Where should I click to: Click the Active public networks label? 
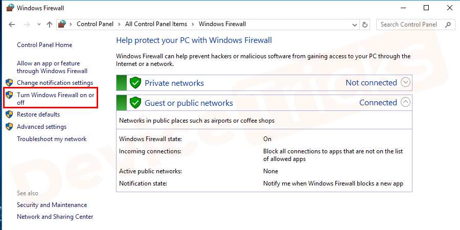(150, 171)
